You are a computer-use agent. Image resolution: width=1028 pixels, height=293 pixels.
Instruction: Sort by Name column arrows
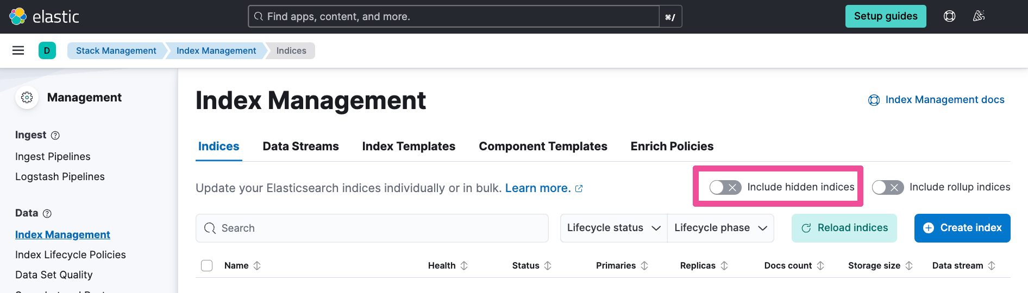coord(257,266)
